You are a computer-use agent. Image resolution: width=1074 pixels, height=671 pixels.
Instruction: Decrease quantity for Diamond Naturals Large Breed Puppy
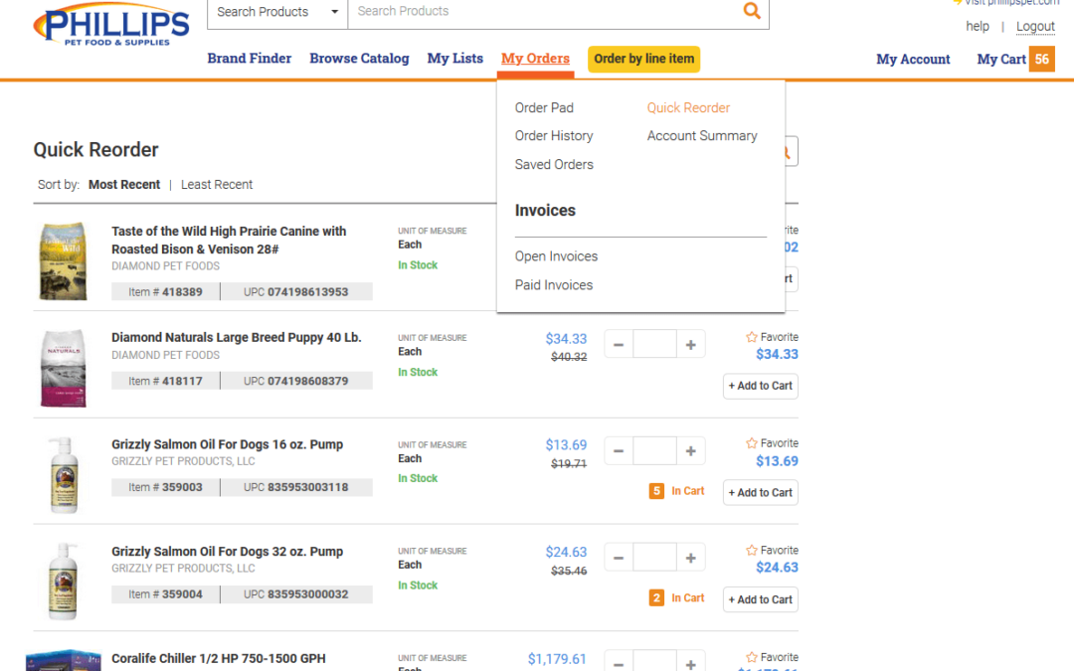click(619, 344)
